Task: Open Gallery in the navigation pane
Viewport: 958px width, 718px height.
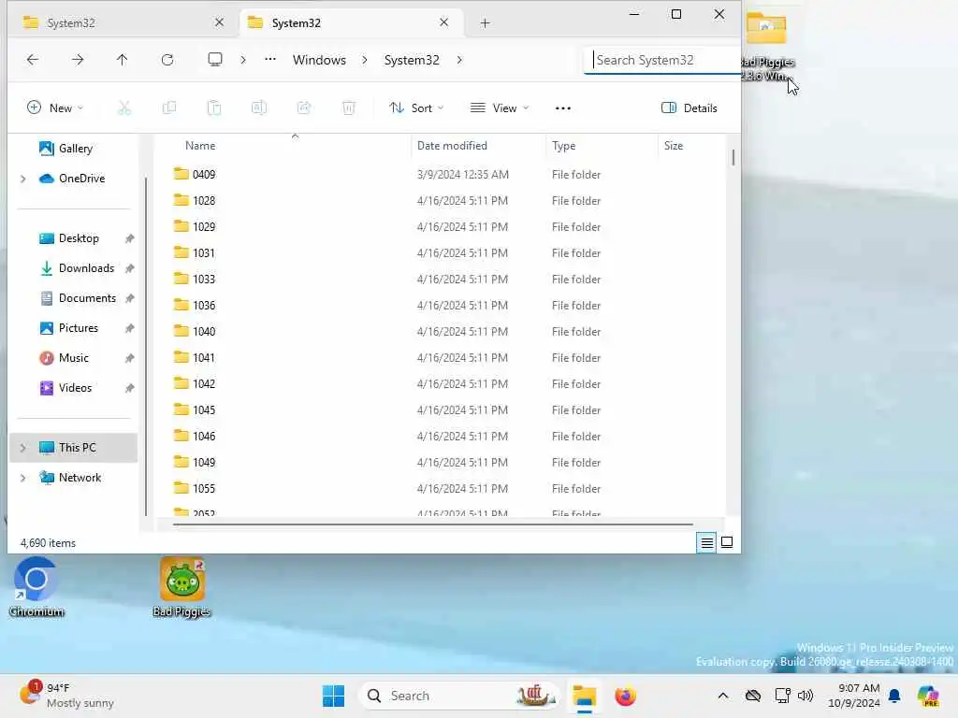Action: (75, 149)
